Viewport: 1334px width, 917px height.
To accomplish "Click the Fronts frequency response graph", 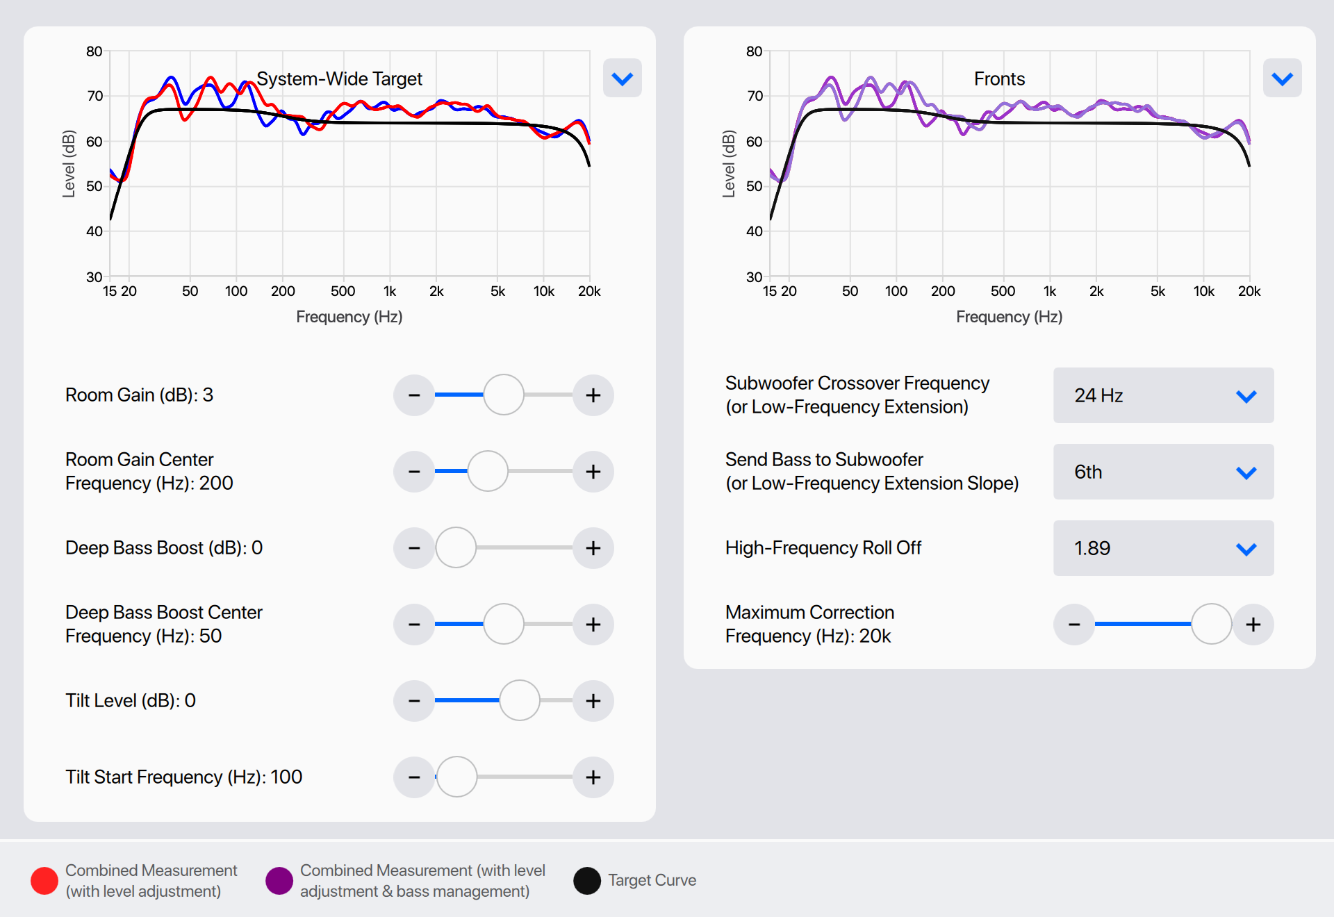I will (1010, 163).
